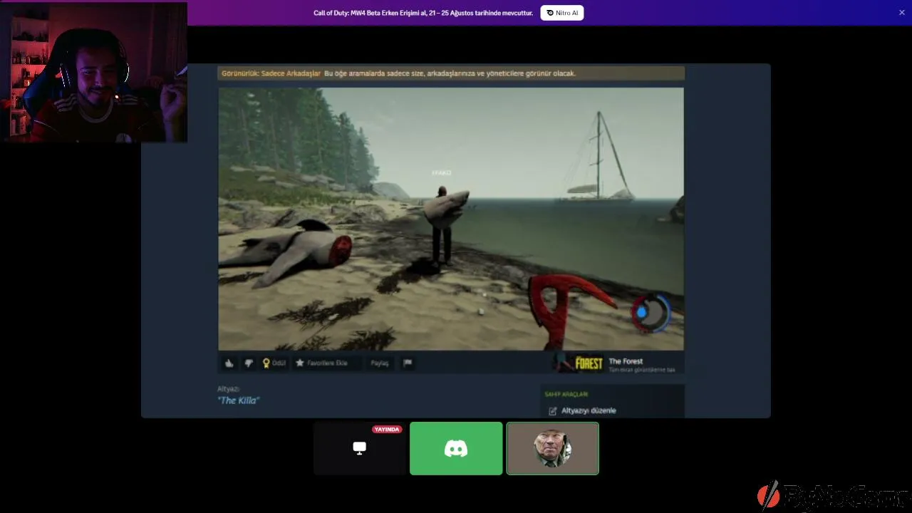Click the SAHİP ARAÇLARI heading
This screenshot has width=912, height=513.
point(566,394)
